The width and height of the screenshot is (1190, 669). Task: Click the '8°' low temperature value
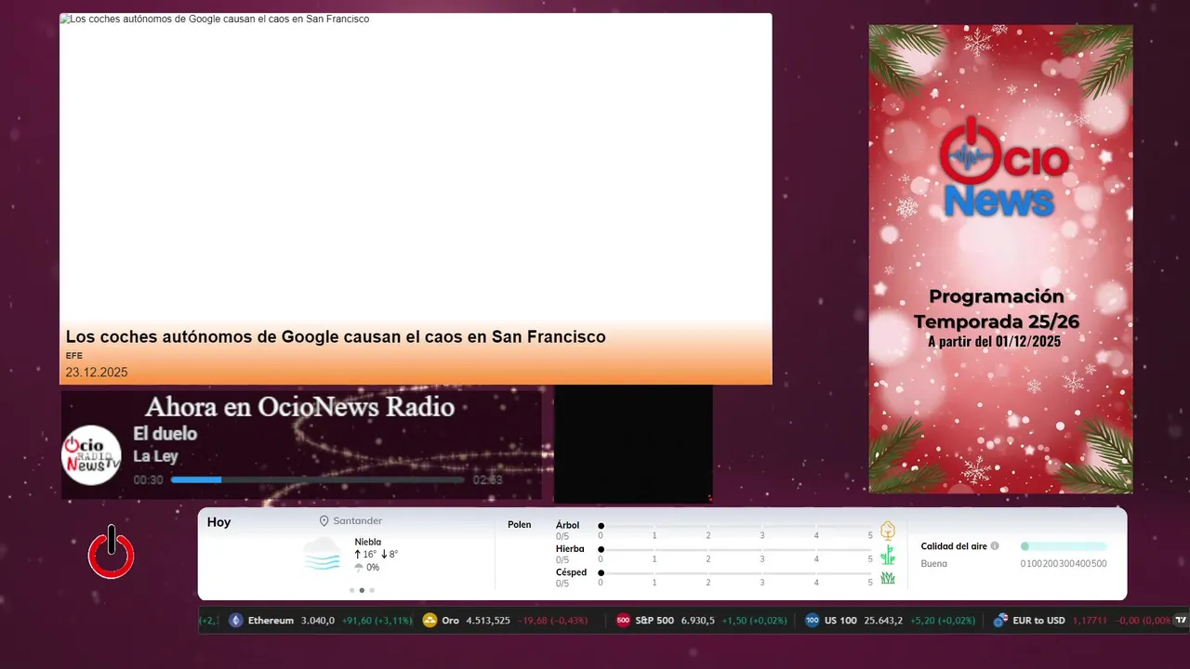(393, 555)
